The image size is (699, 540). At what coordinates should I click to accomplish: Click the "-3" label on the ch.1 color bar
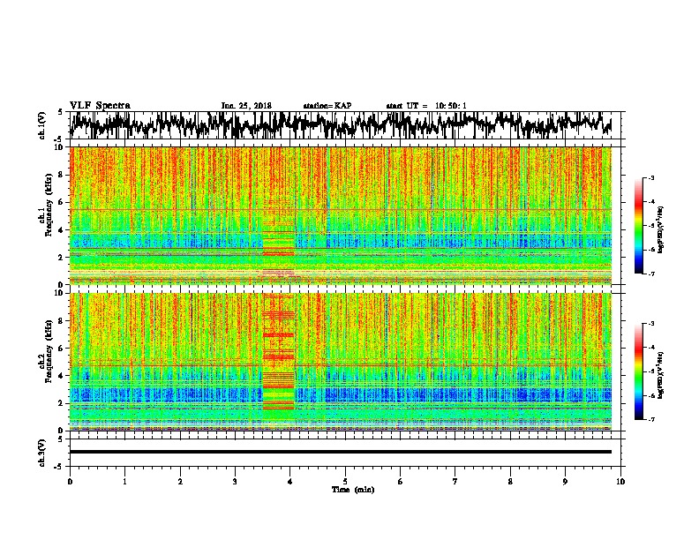tap(651, 177)
